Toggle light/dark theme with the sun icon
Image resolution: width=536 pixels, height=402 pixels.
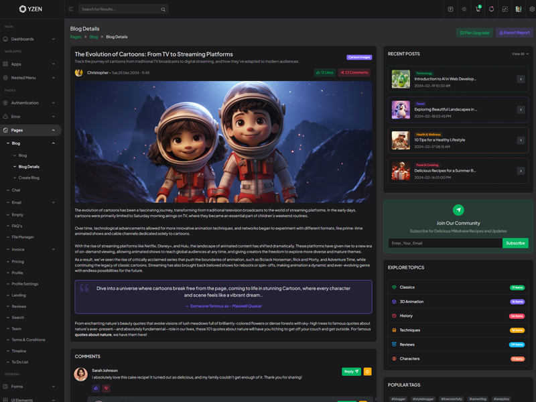pyautogui.click(x=464, y=9)
